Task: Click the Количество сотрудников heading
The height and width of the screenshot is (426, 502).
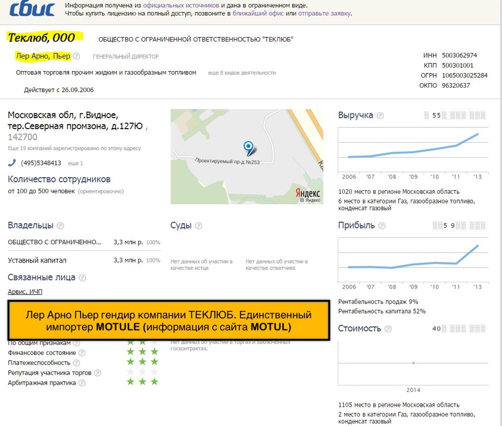Action: pos(59,179)
